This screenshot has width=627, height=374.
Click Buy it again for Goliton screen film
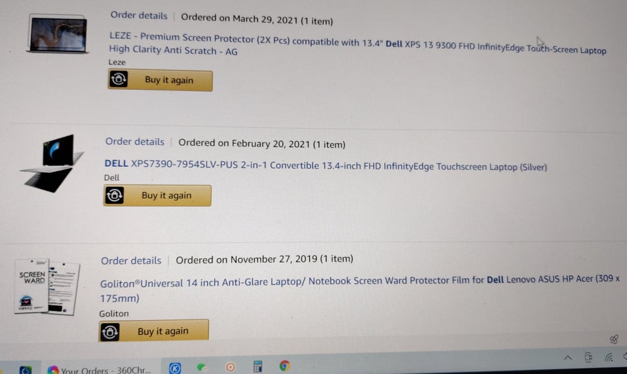click(154, 330)
